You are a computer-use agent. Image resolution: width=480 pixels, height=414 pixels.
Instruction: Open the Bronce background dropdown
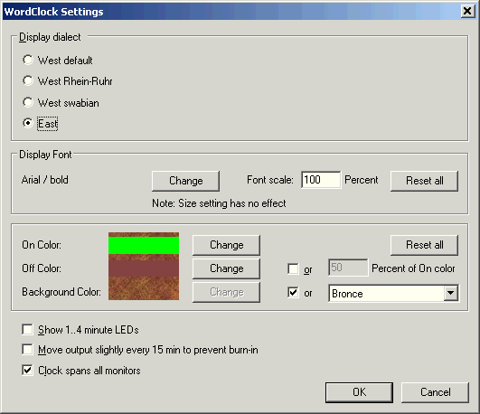click(451, 293)
